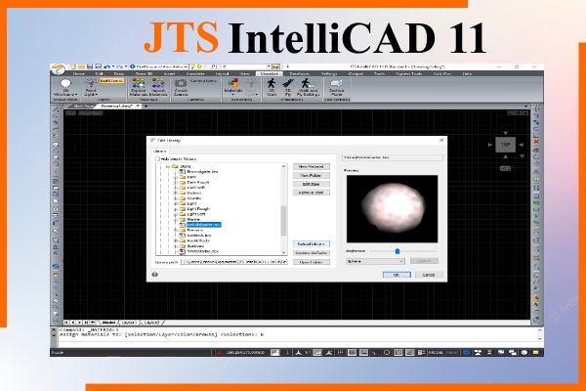Click the Cancel button

[x=429, y=275]
